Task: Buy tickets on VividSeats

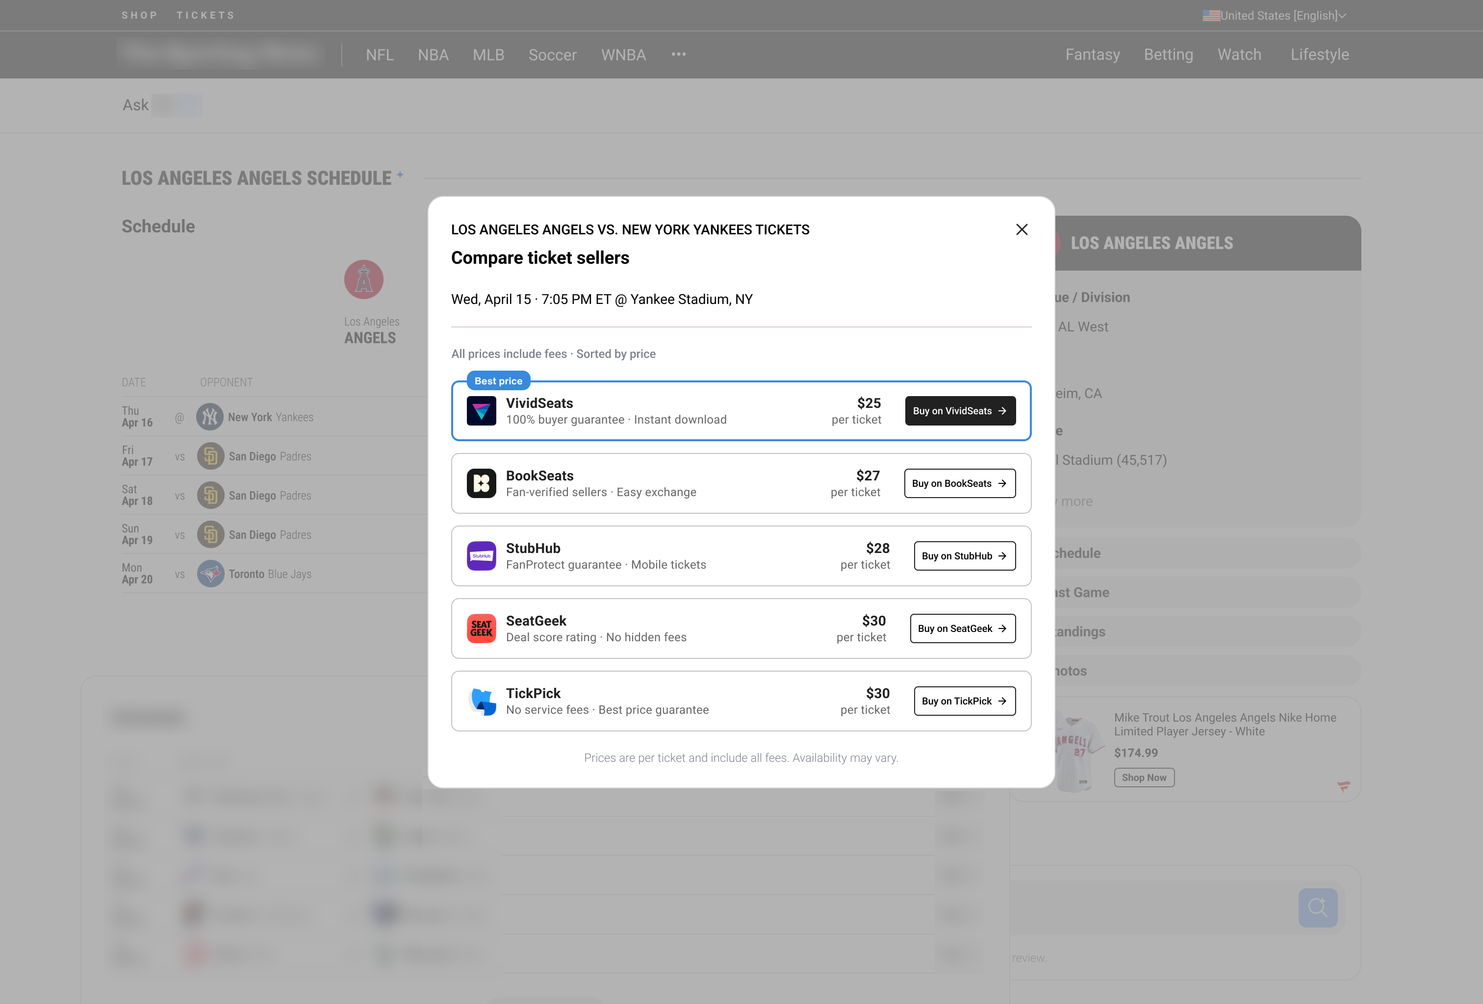Action: point(960,411)
